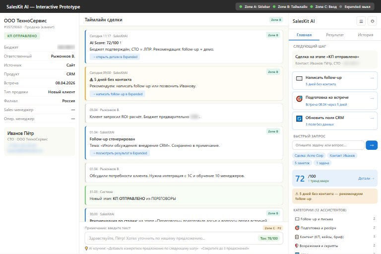Open Написать follow-up action card

click(x=334, y=80)
